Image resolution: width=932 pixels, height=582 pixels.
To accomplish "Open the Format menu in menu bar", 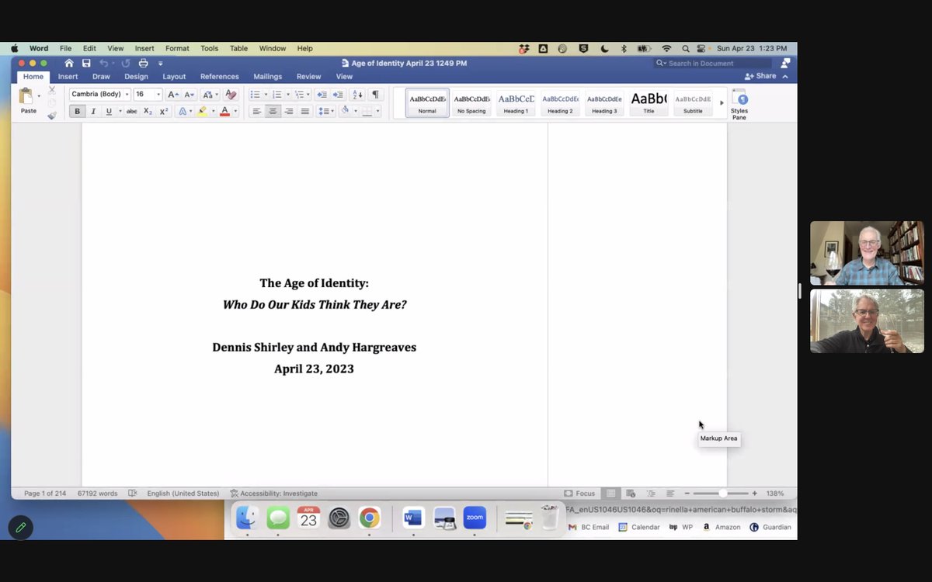I will pos(177,48).
